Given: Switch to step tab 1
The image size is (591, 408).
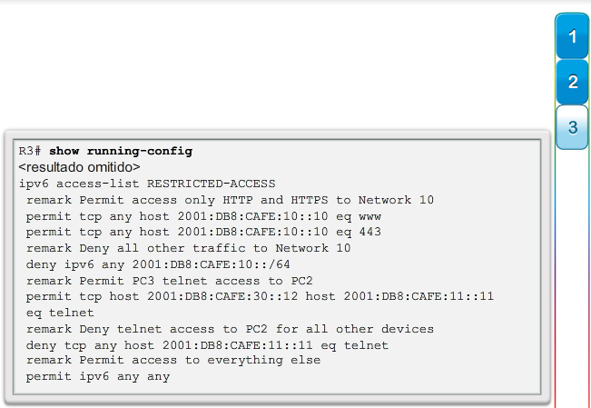Looking at the screenshot, I should pyautogui.click(x=572, y=37).
